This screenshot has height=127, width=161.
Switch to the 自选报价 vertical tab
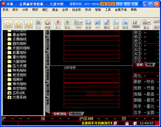[48, 75]
